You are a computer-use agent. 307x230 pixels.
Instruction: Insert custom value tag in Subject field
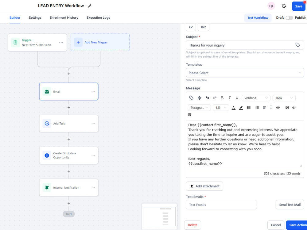297,45
